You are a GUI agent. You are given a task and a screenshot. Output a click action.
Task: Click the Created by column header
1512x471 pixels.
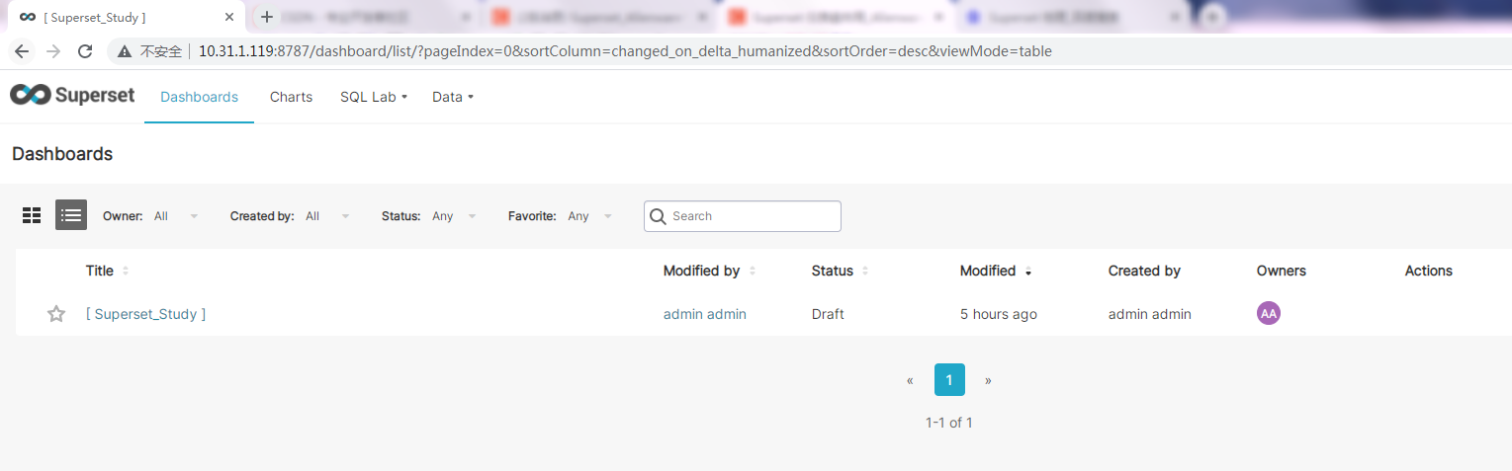[x=1144, y=271]
